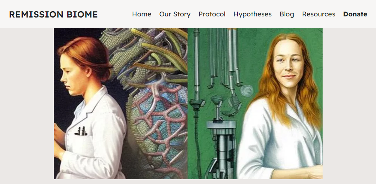
Task: Go to Our Story in navigation
Action: tap(175, 15)
